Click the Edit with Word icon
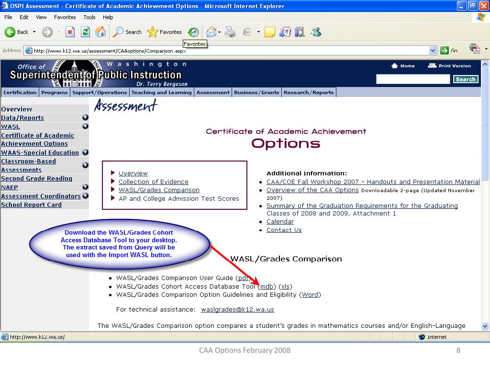The width and height of the screenshot is (490, 367). click(x=247, y=32)
